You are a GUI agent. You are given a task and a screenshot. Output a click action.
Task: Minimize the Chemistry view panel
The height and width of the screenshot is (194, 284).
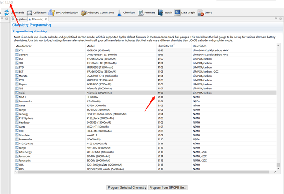pos(276,18)
